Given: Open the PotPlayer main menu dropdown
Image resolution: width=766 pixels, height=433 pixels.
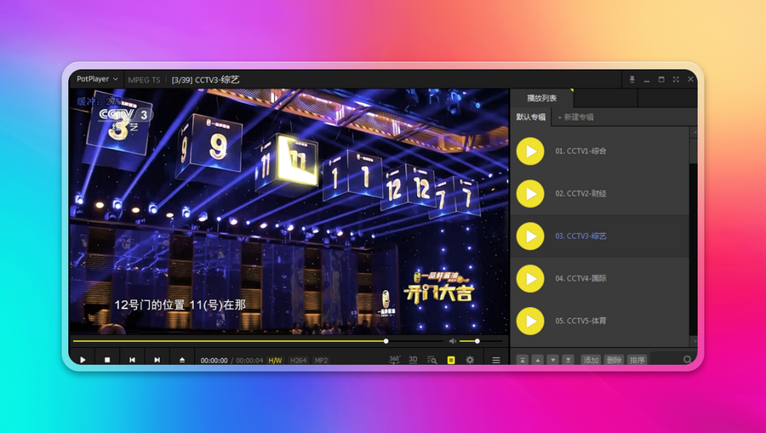Looking at the screenshot, I should pos(97,79).
